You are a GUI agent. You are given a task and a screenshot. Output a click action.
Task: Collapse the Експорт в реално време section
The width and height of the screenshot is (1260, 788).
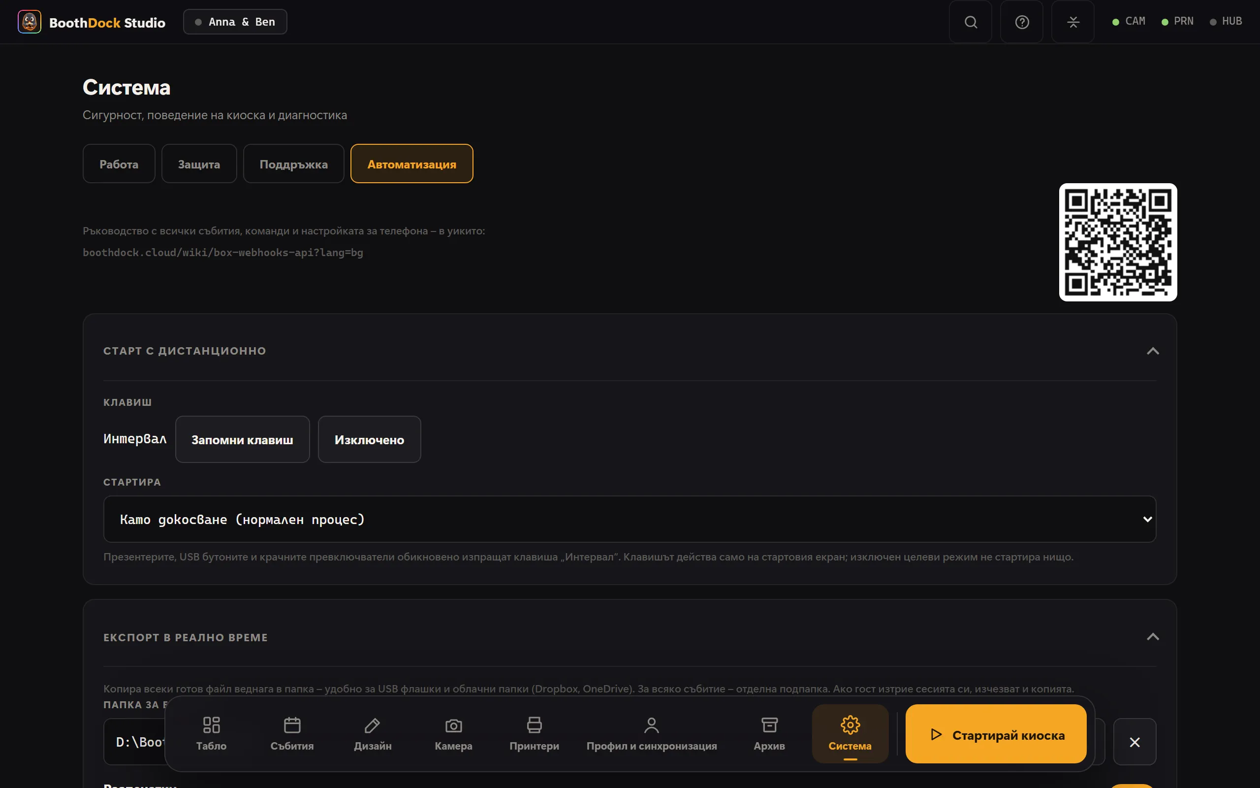tap(1153, 637)
